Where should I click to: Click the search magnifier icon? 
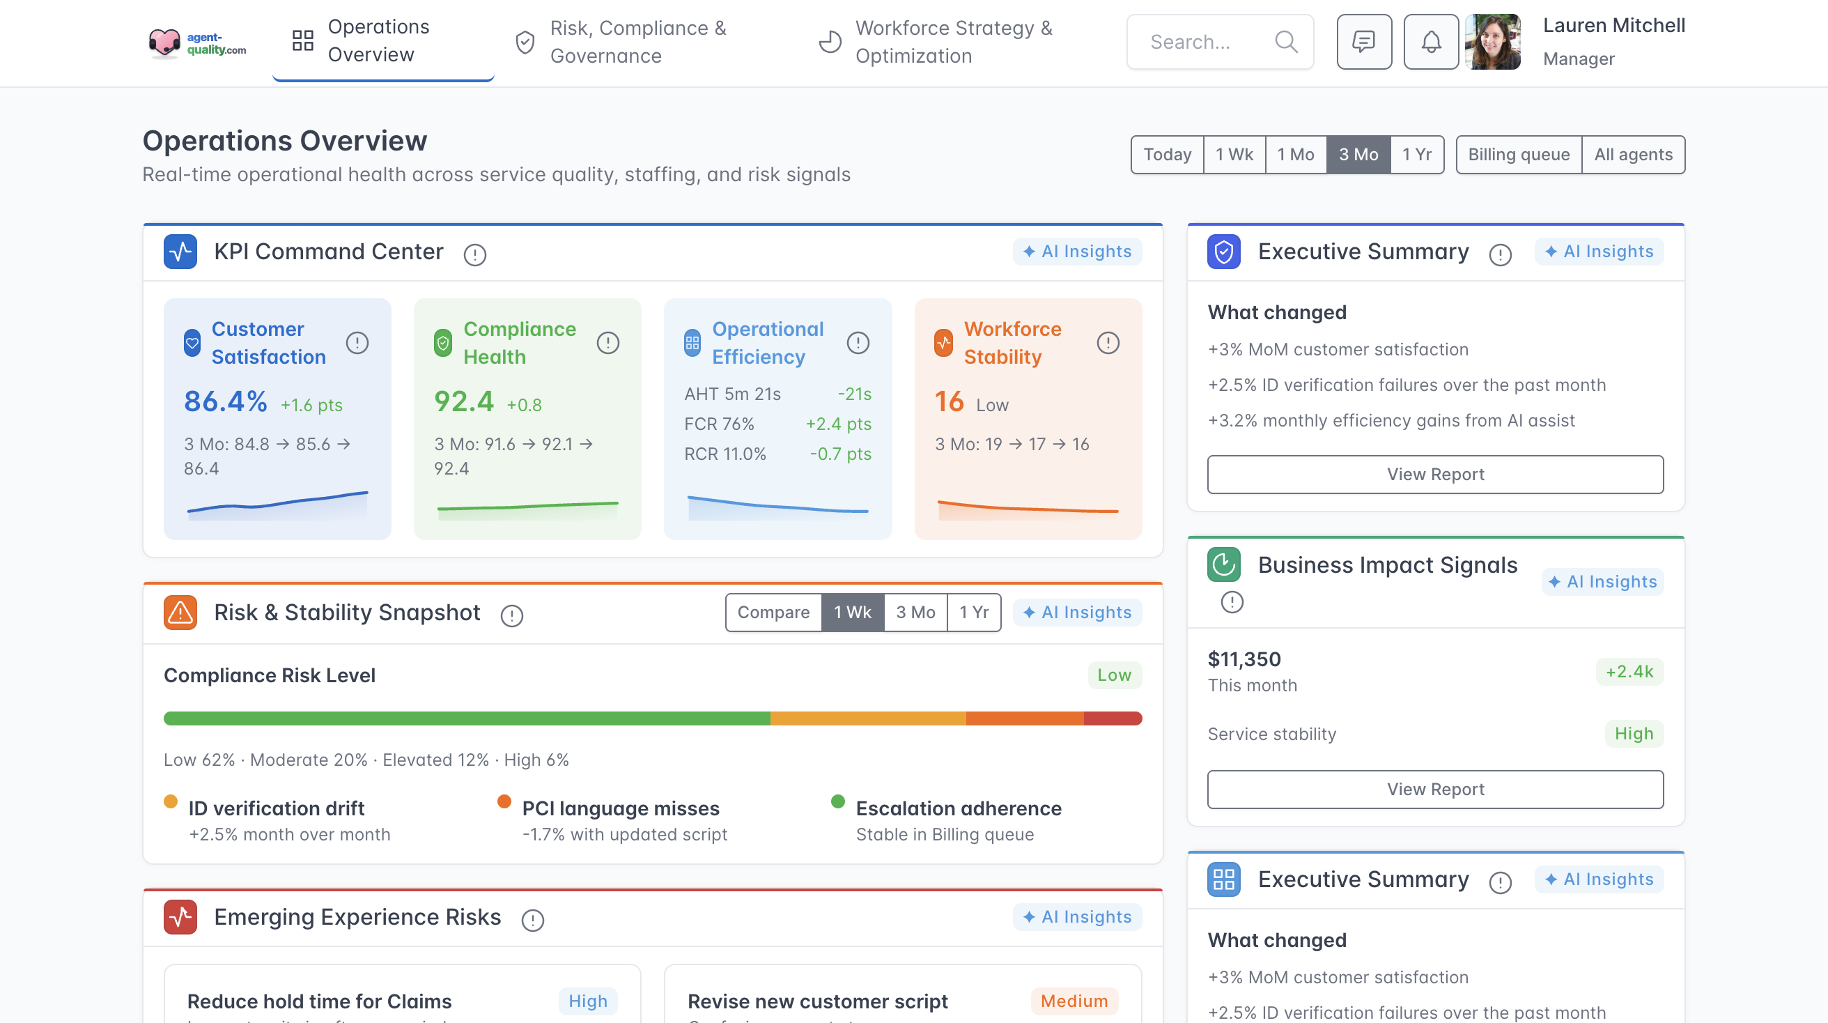[1286, 42]
